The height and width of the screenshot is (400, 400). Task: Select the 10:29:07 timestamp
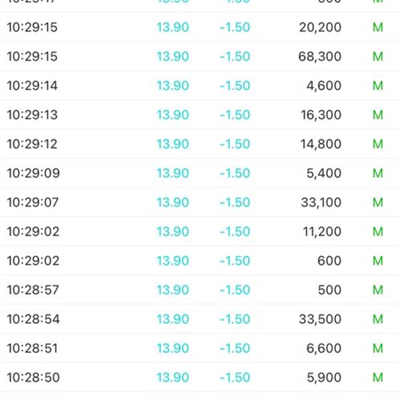point(33,202)
